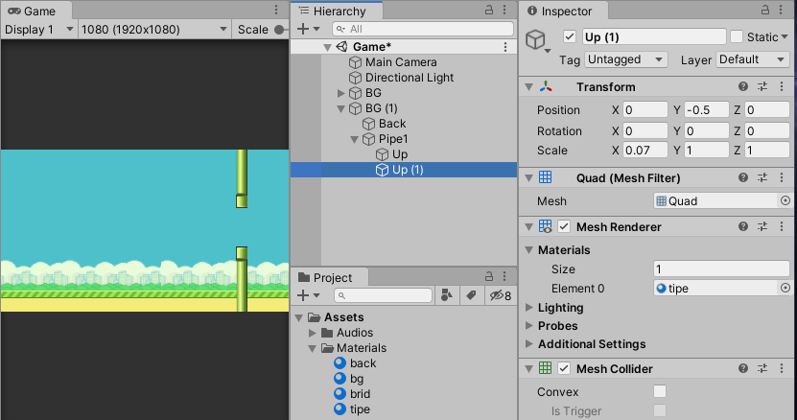Open Transform component presets
Viewport: 797px width, 420px height.
coord(762,86)
